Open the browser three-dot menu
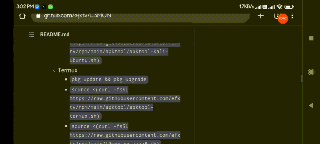This screenshot has height=144, width=320. click(292, 16)
